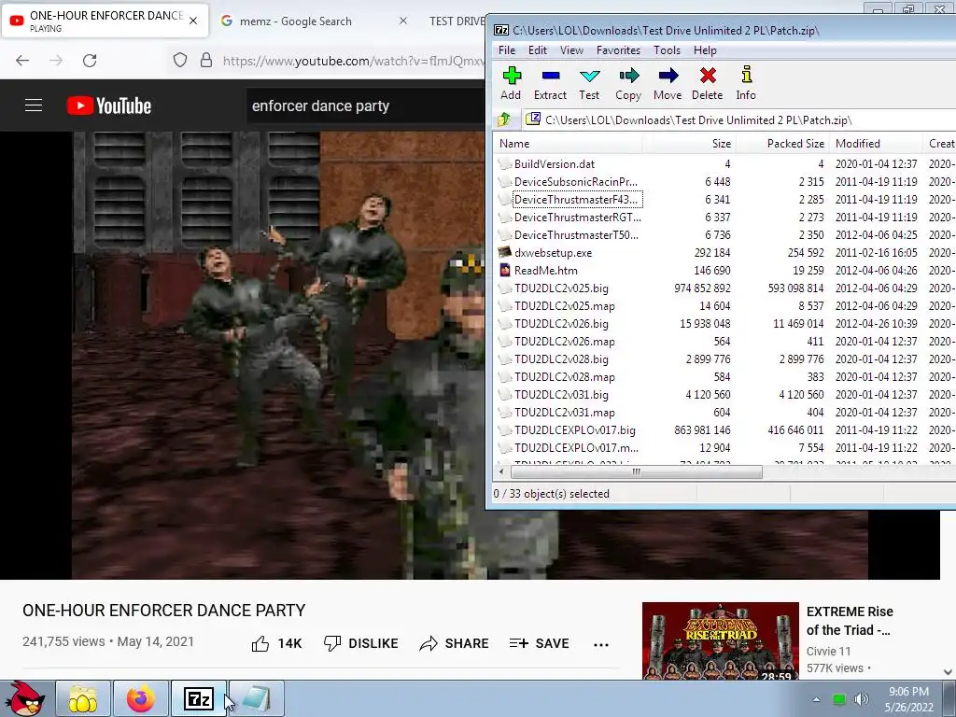Image resolution: width=956 pixels, height=717 pixels.
Task: Sort files by the Name column
Action: pyautogui.click(x=569, y=143)
